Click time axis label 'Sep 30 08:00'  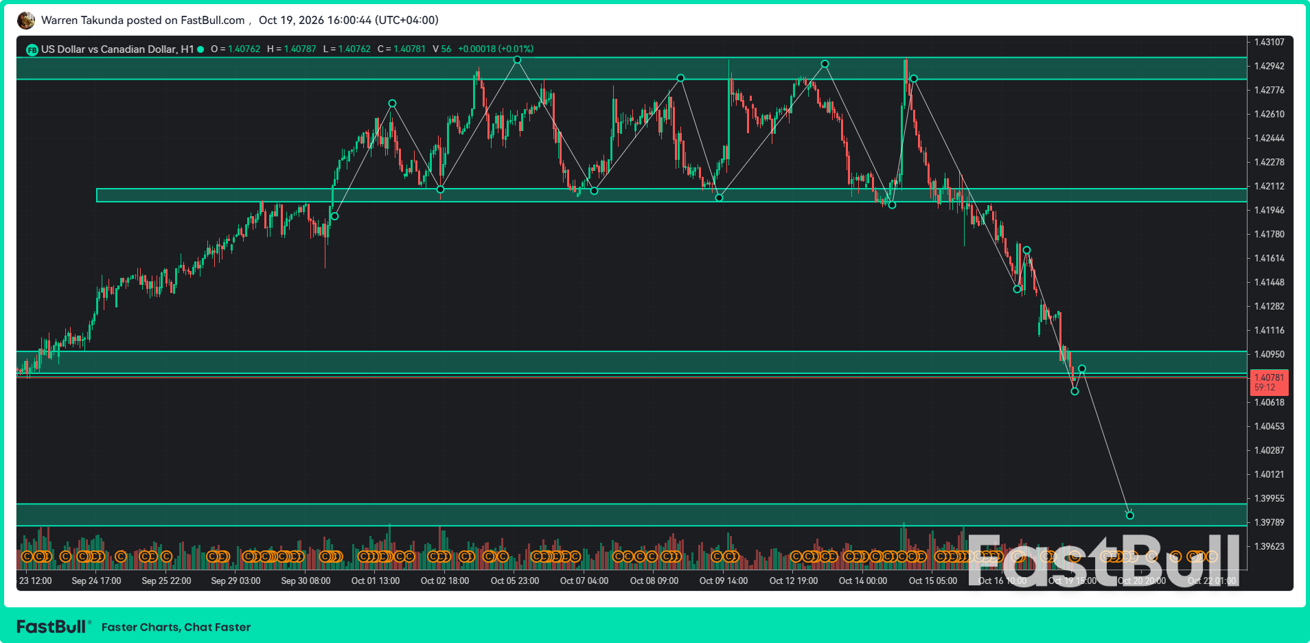[x=306, y=581]
